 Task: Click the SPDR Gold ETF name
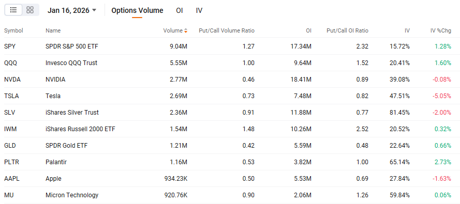(x=66, y=146)
